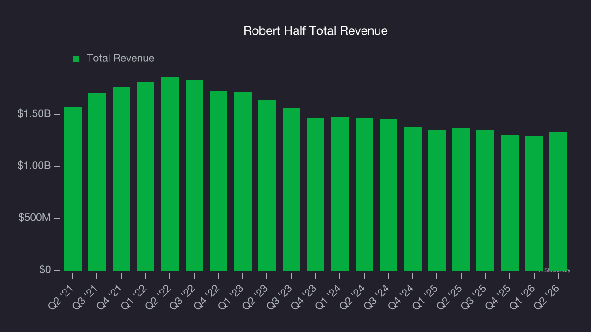This screenshot has height=332, width=591.
Task: Select the Q1 '25 revenue bar
Action: pyautogui.click(x=437, y=201)
